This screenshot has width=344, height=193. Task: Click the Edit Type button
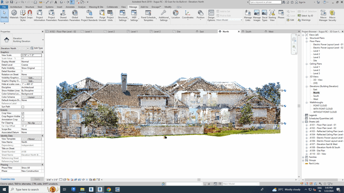pos(37,48)
